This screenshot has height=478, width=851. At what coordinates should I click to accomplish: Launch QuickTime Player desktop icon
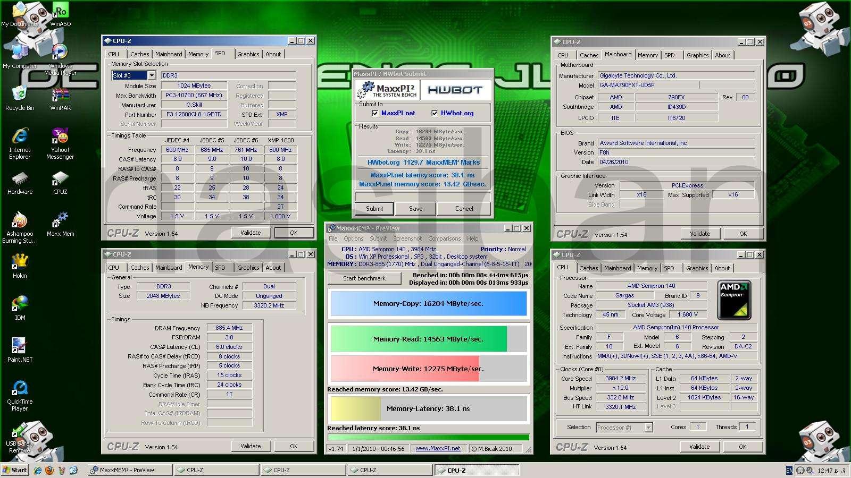(20, 396)
